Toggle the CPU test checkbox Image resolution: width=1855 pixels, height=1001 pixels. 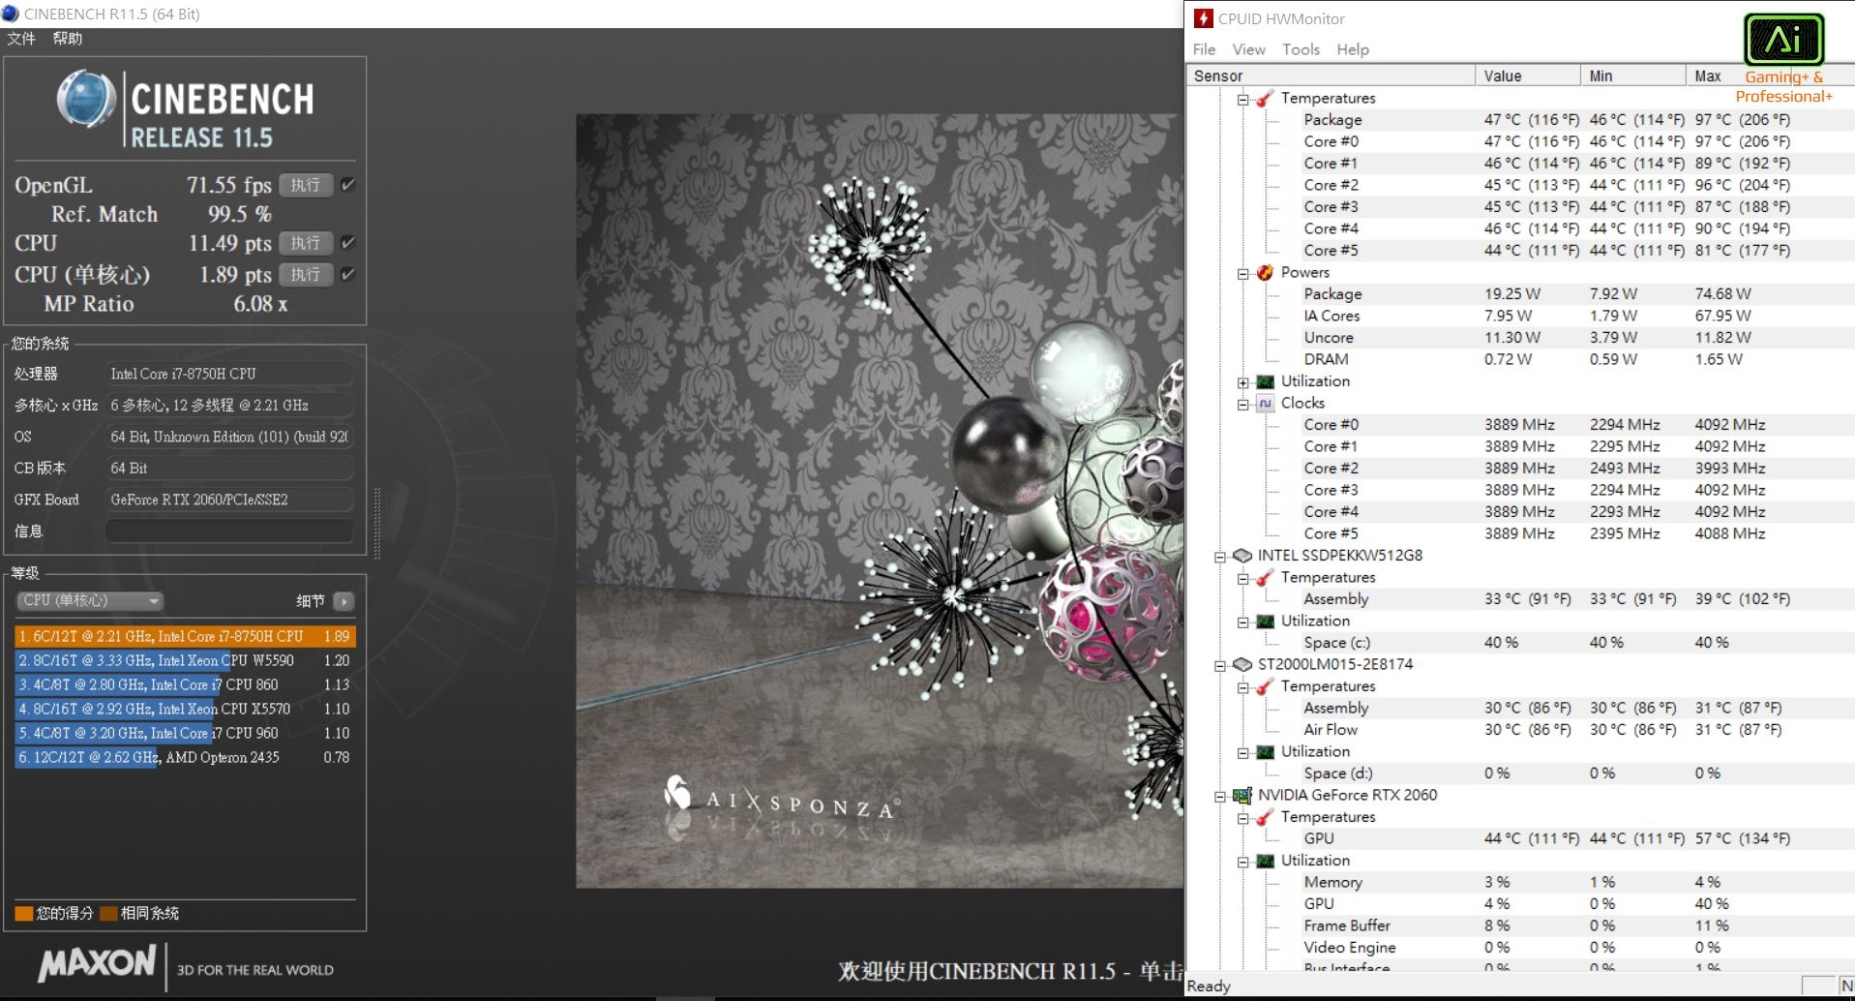click(348, 243)
